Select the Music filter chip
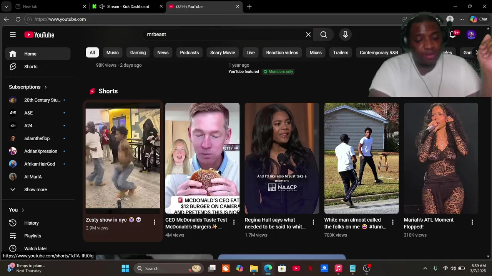The width and height of the screenshot is (492, 276). [113, 53]
